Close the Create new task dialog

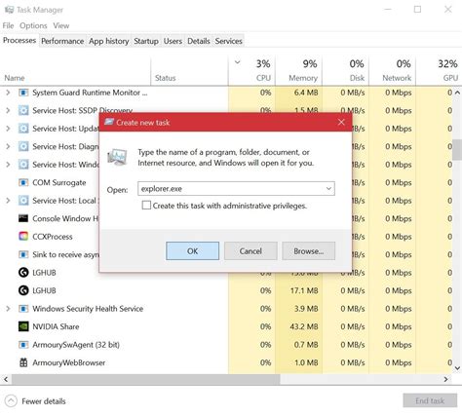point(341,122)
